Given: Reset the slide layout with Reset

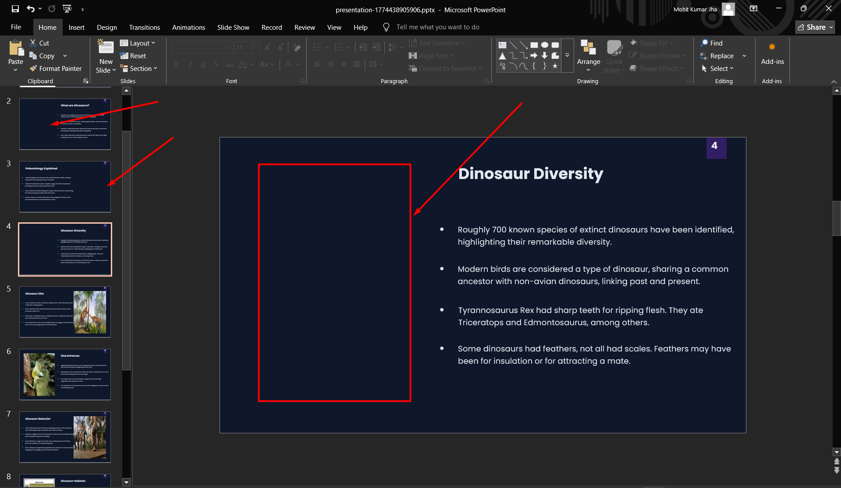Looking at the screenshot, I should 133,56.
